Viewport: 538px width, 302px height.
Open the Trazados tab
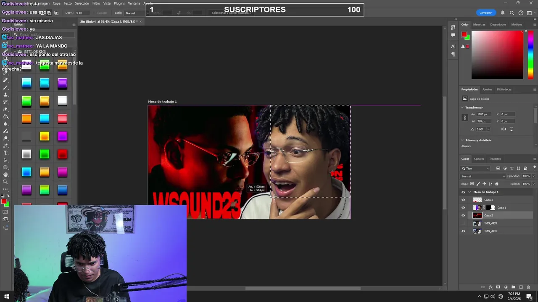[x=495, y=159]
